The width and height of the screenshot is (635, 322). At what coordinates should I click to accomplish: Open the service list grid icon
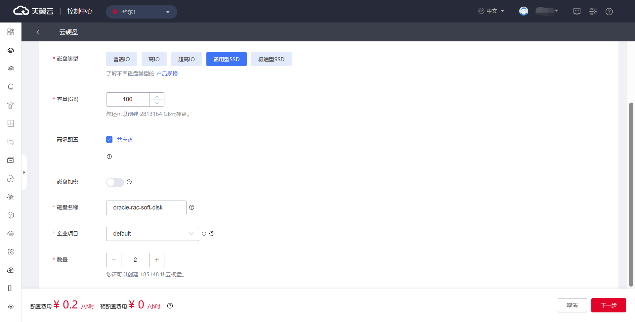coord(11,32)
